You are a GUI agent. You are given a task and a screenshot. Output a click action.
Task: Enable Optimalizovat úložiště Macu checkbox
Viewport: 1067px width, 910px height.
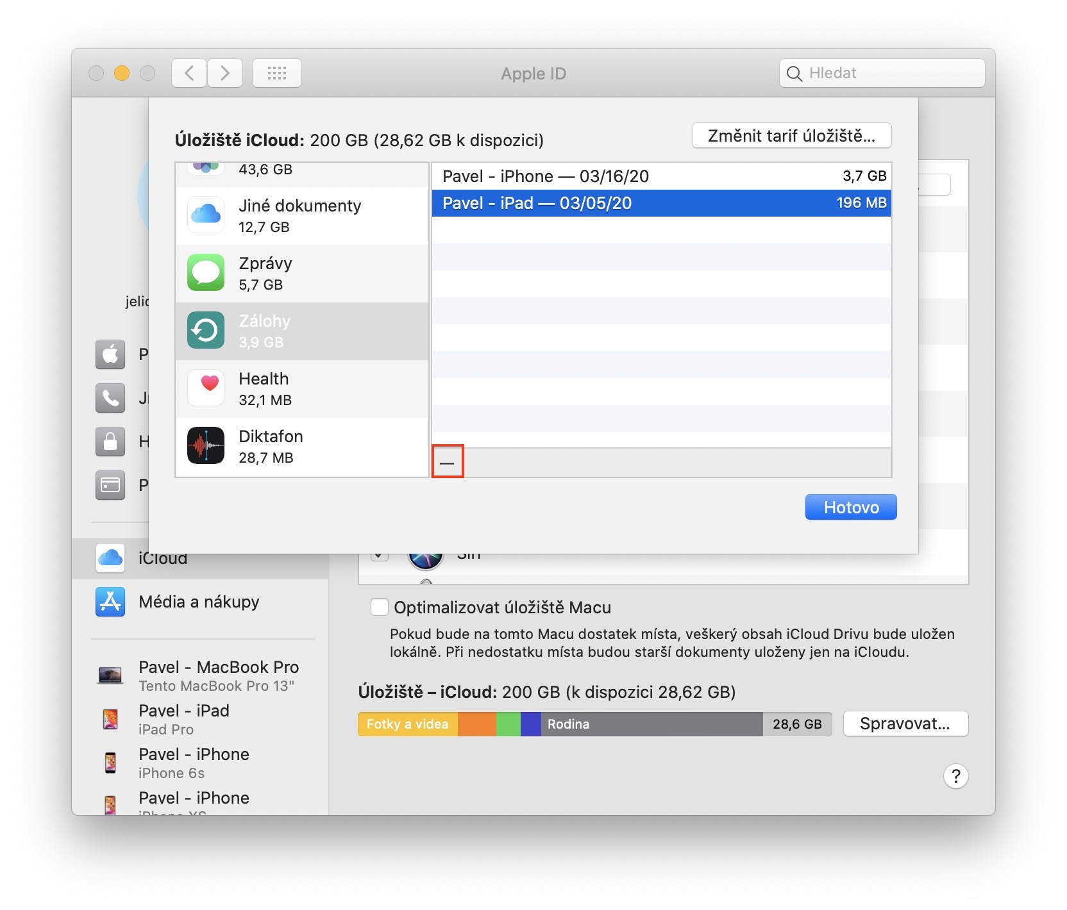coord(380,607)
